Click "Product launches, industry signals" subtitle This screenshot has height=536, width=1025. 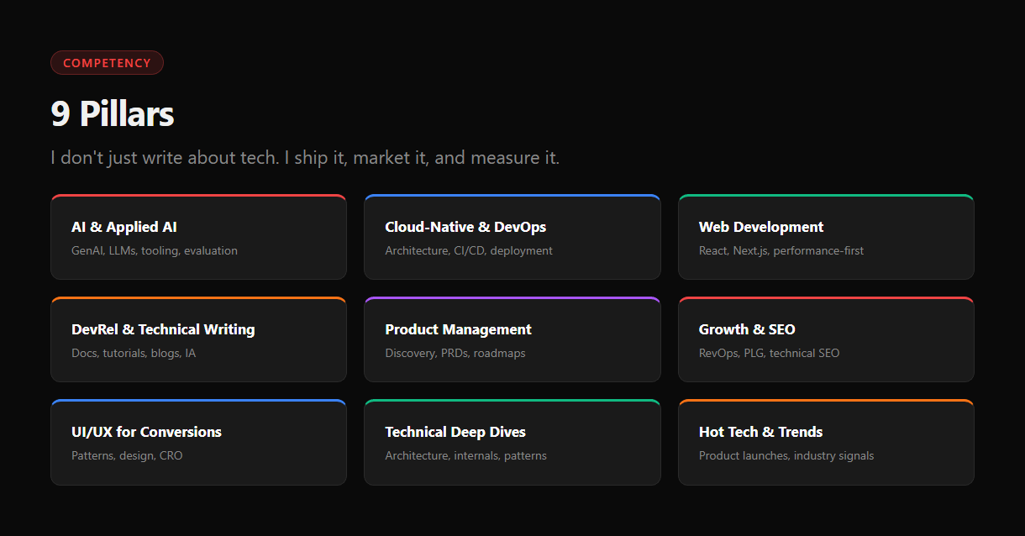pyautogui.click(x=786, y=455)
